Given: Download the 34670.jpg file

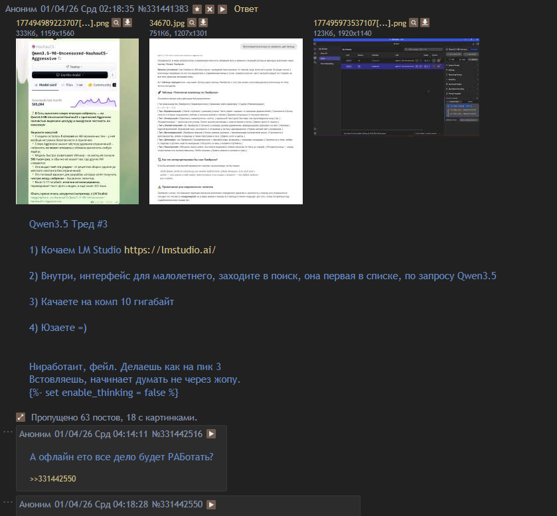Looking at the screenshot, I should pos(203,23).
